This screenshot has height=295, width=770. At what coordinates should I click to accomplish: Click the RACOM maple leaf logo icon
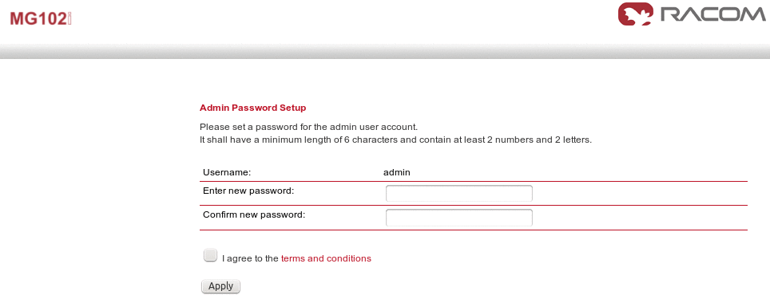(x=636, y=14)
